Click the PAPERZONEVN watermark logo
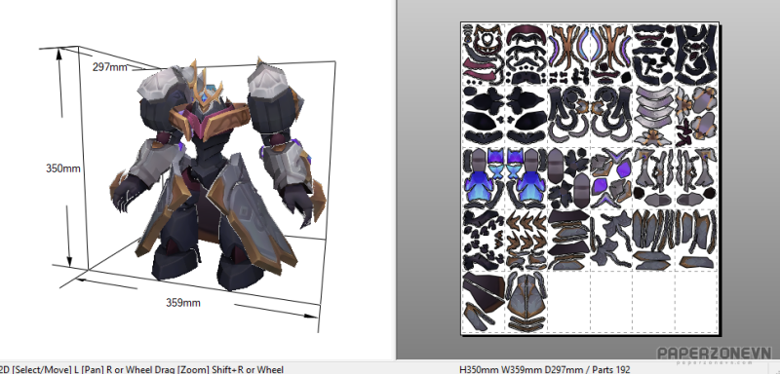The height and width of the screenshot is (374, 780). click(715, 355)
